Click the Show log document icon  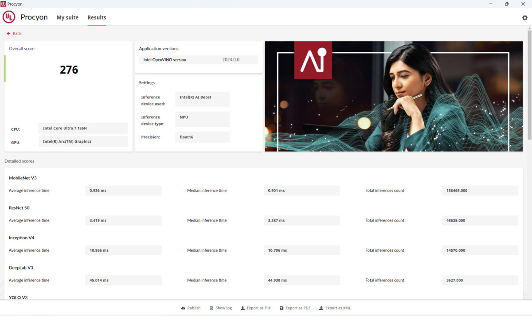[x=211, y=308]
